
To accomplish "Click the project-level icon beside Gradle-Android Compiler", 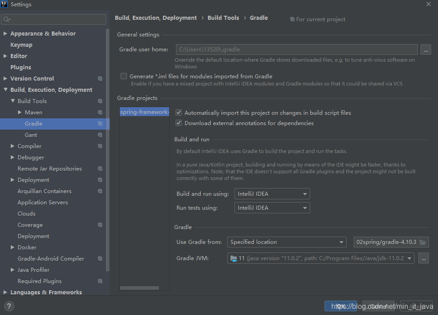I will tap(100, 259).
